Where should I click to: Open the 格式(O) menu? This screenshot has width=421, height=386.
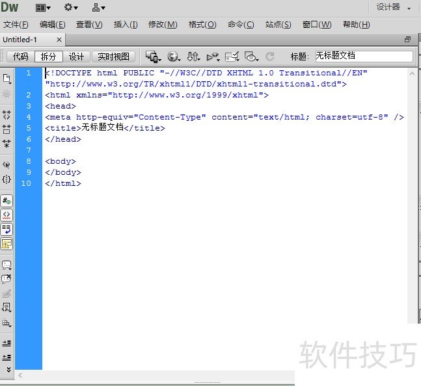[202, 25]
